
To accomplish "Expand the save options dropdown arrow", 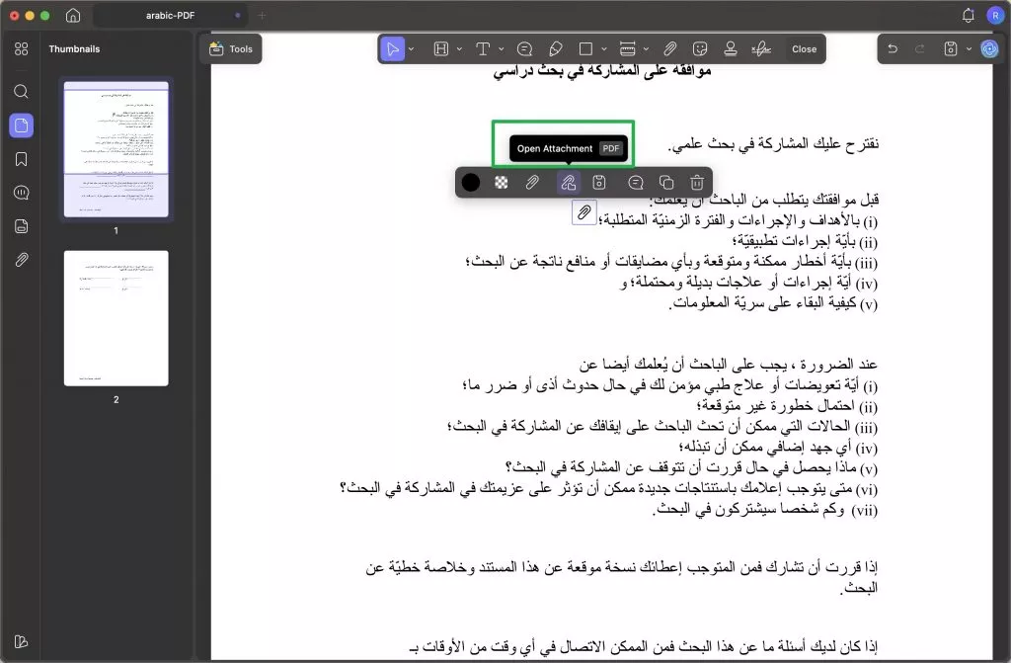I will [x=969, y=48].
